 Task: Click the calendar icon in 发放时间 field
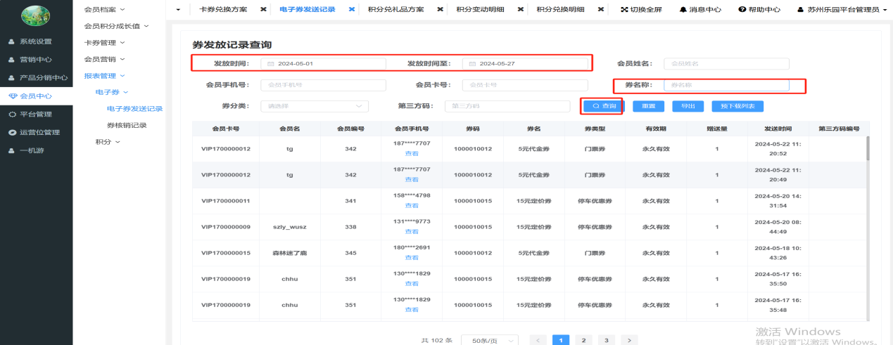click(x=271, y=64)
